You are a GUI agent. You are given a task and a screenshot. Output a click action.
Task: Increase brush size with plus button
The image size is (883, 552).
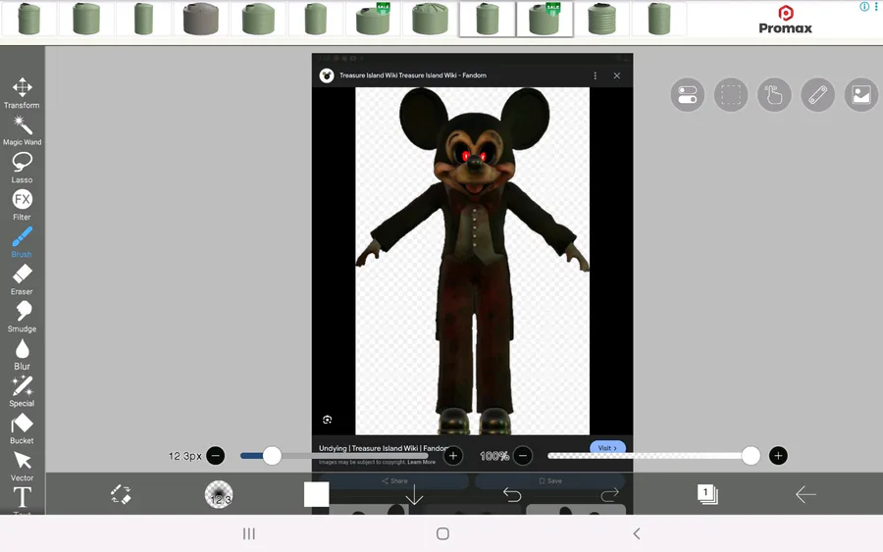point(453,456)
